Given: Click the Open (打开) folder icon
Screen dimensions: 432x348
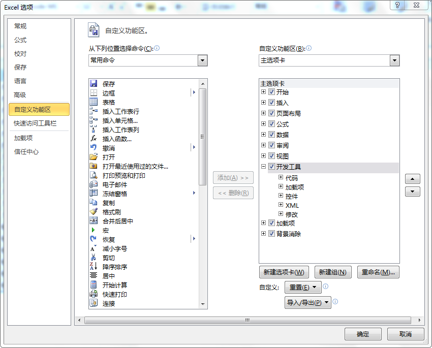Looking at the screenshot, I should coord(94,156).
